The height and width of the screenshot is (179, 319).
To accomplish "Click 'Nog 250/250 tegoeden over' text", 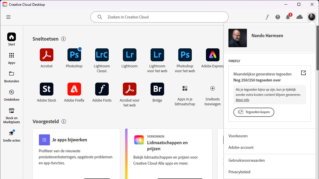I will tap(257, 80).
